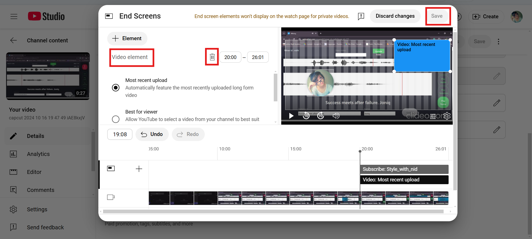This screenshot has width=532, height=239.
Task: Skip preview forward 10 seconds
Action: (321, 115)
